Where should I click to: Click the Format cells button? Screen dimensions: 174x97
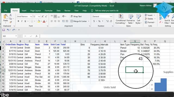pyautogui.click(x=150, y=22)
